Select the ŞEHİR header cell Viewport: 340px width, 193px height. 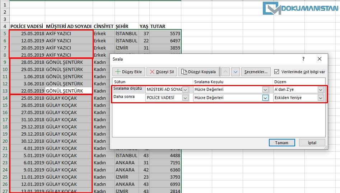pos(127,27)
